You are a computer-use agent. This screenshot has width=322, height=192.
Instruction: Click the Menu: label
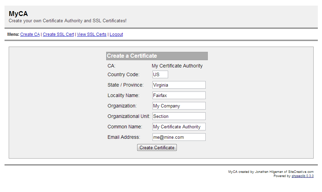[x=13, y=34]
